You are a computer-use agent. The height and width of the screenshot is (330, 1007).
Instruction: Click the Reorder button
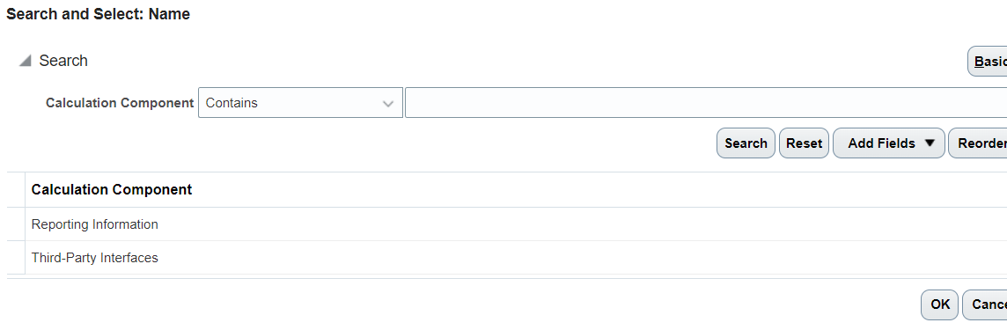978,143
